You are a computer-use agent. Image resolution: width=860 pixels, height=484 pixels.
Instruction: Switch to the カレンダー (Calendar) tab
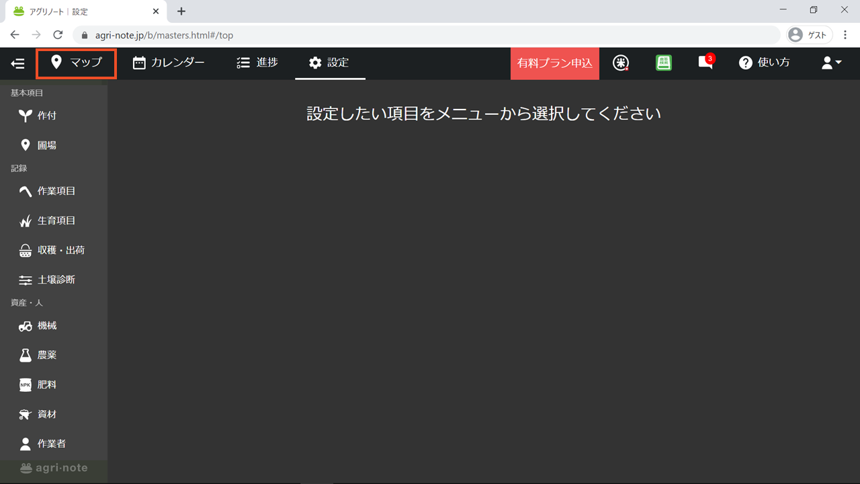point(169,63)
